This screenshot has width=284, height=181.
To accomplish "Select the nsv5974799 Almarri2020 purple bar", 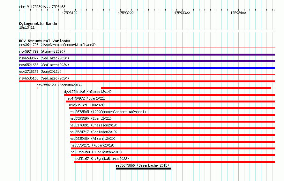I will point(147,55).
